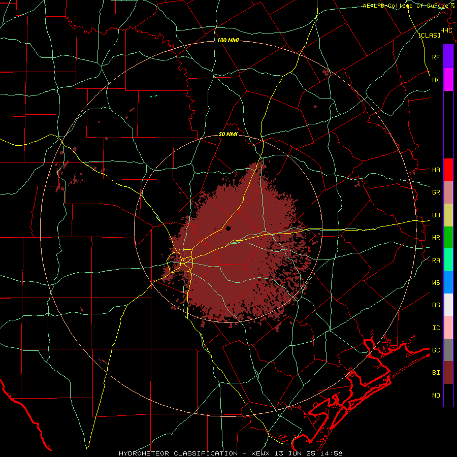Click the ND black legend swatch
457x457 pixels.
pos(448,395)
